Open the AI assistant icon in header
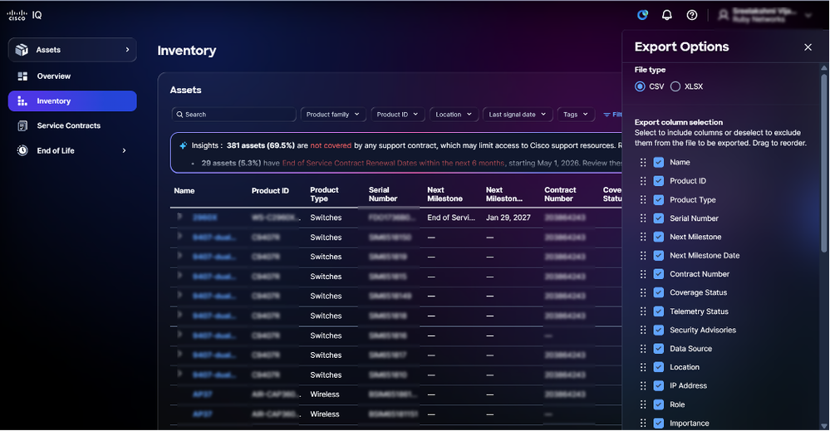830x431 pixels. click(642, 15)
